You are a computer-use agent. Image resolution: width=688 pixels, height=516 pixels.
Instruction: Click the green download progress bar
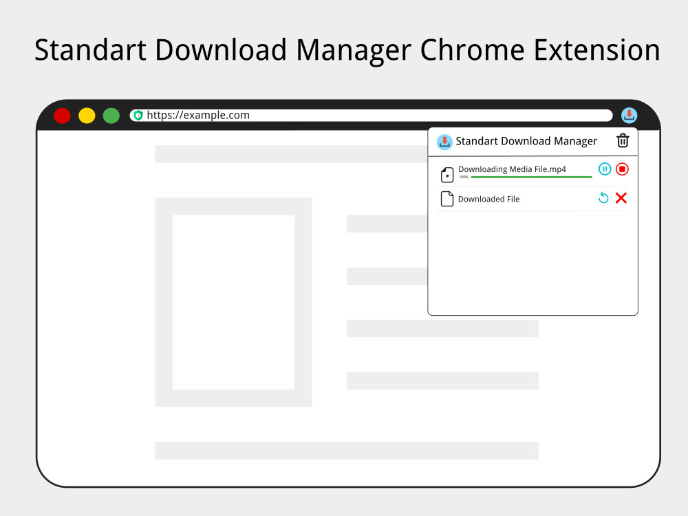[531, 178]
